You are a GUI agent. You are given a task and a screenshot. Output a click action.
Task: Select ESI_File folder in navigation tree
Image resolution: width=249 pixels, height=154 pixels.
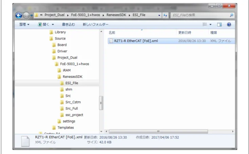click(72, 83)
